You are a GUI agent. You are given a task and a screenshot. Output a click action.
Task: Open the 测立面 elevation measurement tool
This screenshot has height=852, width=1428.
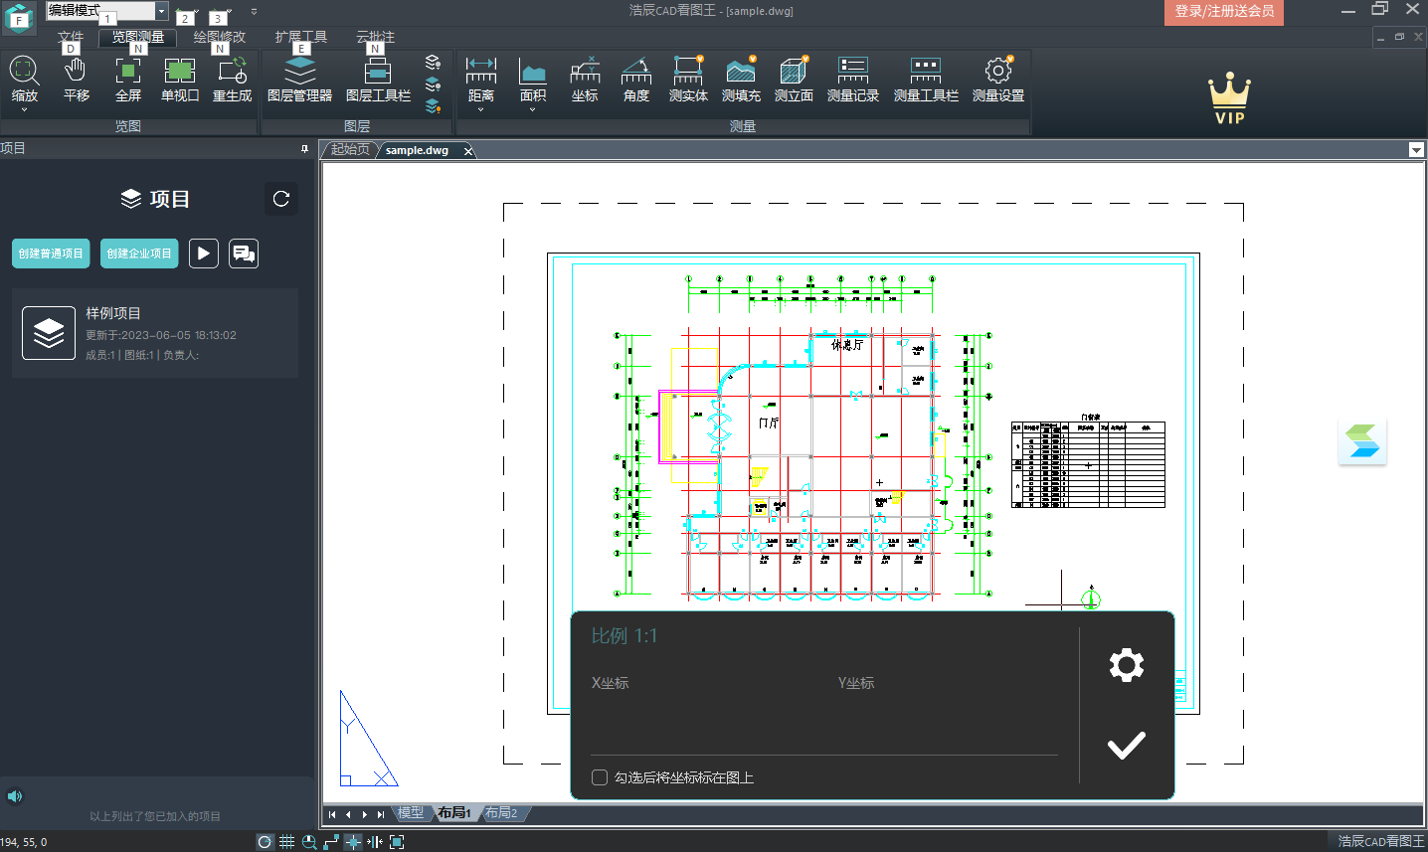click(x=794, y=80)
